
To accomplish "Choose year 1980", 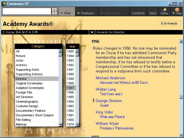I will pos(71,120).
